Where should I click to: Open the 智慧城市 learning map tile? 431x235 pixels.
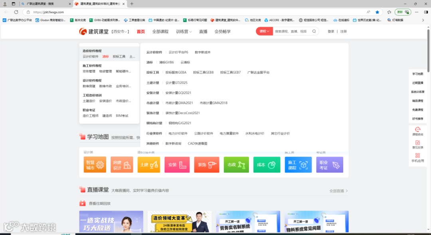pos(95,164)
